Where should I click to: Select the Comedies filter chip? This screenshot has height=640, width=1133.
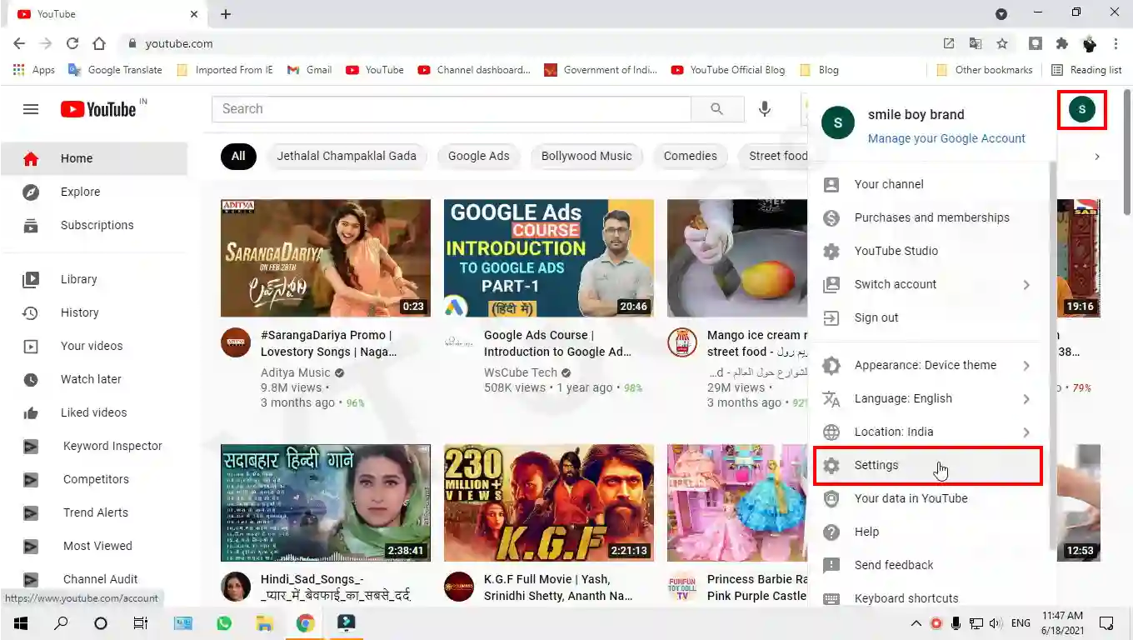[x=690, y=156]
